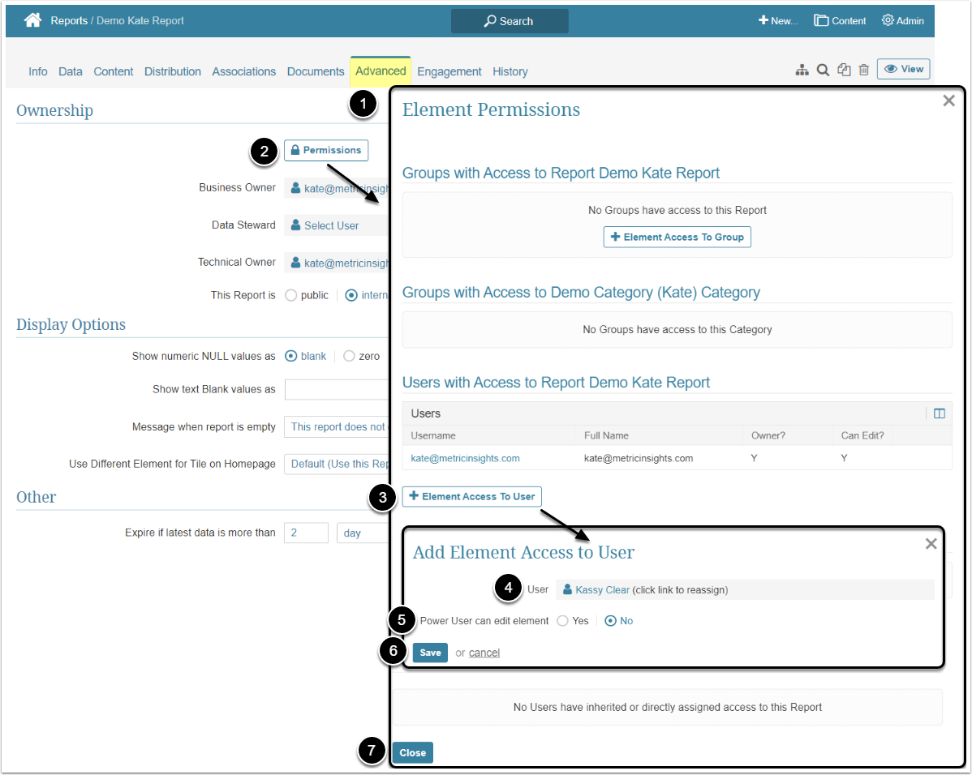Open Use Different Element for Tile dropdown
The height and width of the screenshot is (775, 972).
pyautogui.click(x=337, y=464)
